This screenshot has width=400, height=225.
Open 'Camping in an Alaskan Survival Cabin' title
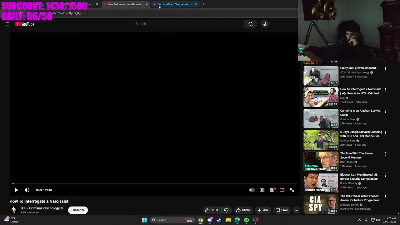[x=361, y=113]
